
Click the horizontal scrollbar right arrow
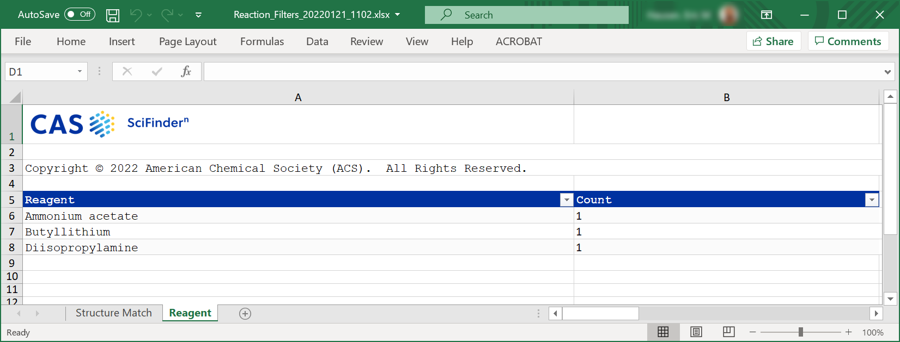click(876, 313)
